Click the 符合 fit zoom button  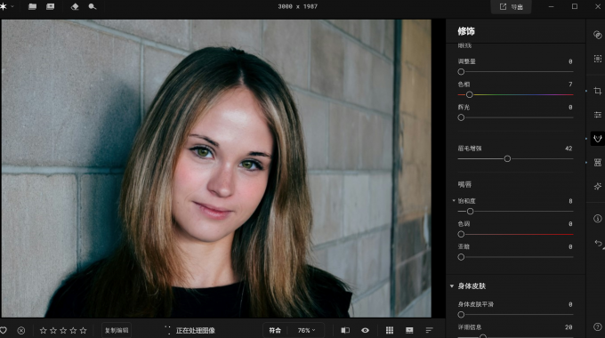[275, 330]
